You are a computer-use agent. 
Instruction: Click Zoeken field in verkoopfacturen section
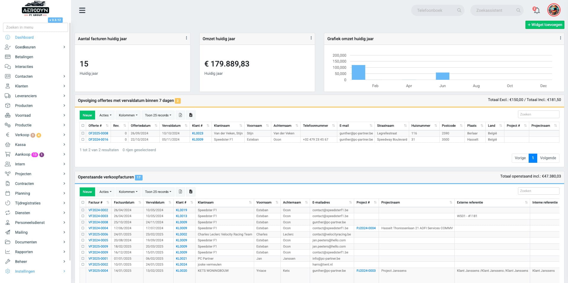538,191
